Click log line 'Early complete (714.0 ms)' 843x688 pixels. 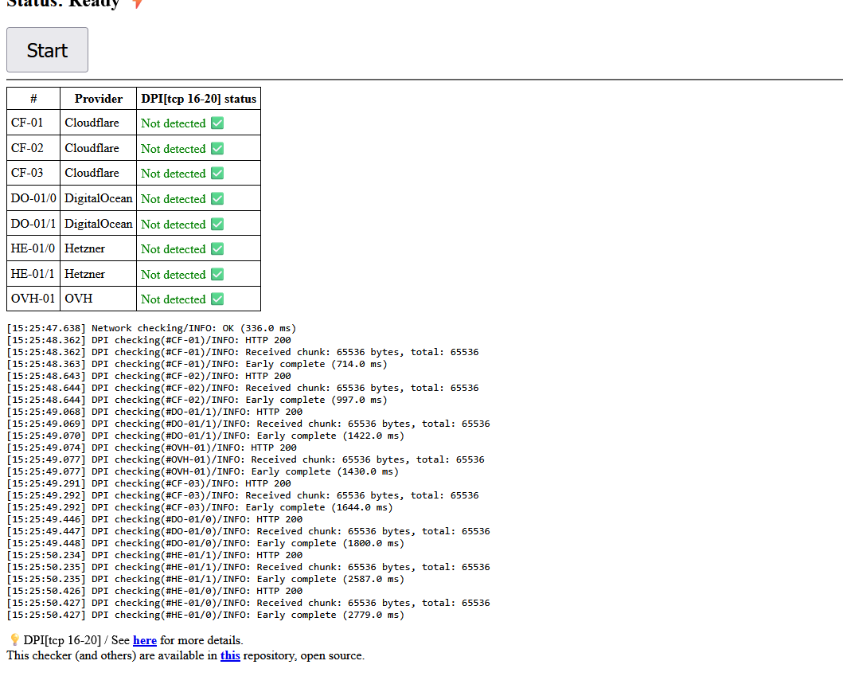tap(197, 364)
